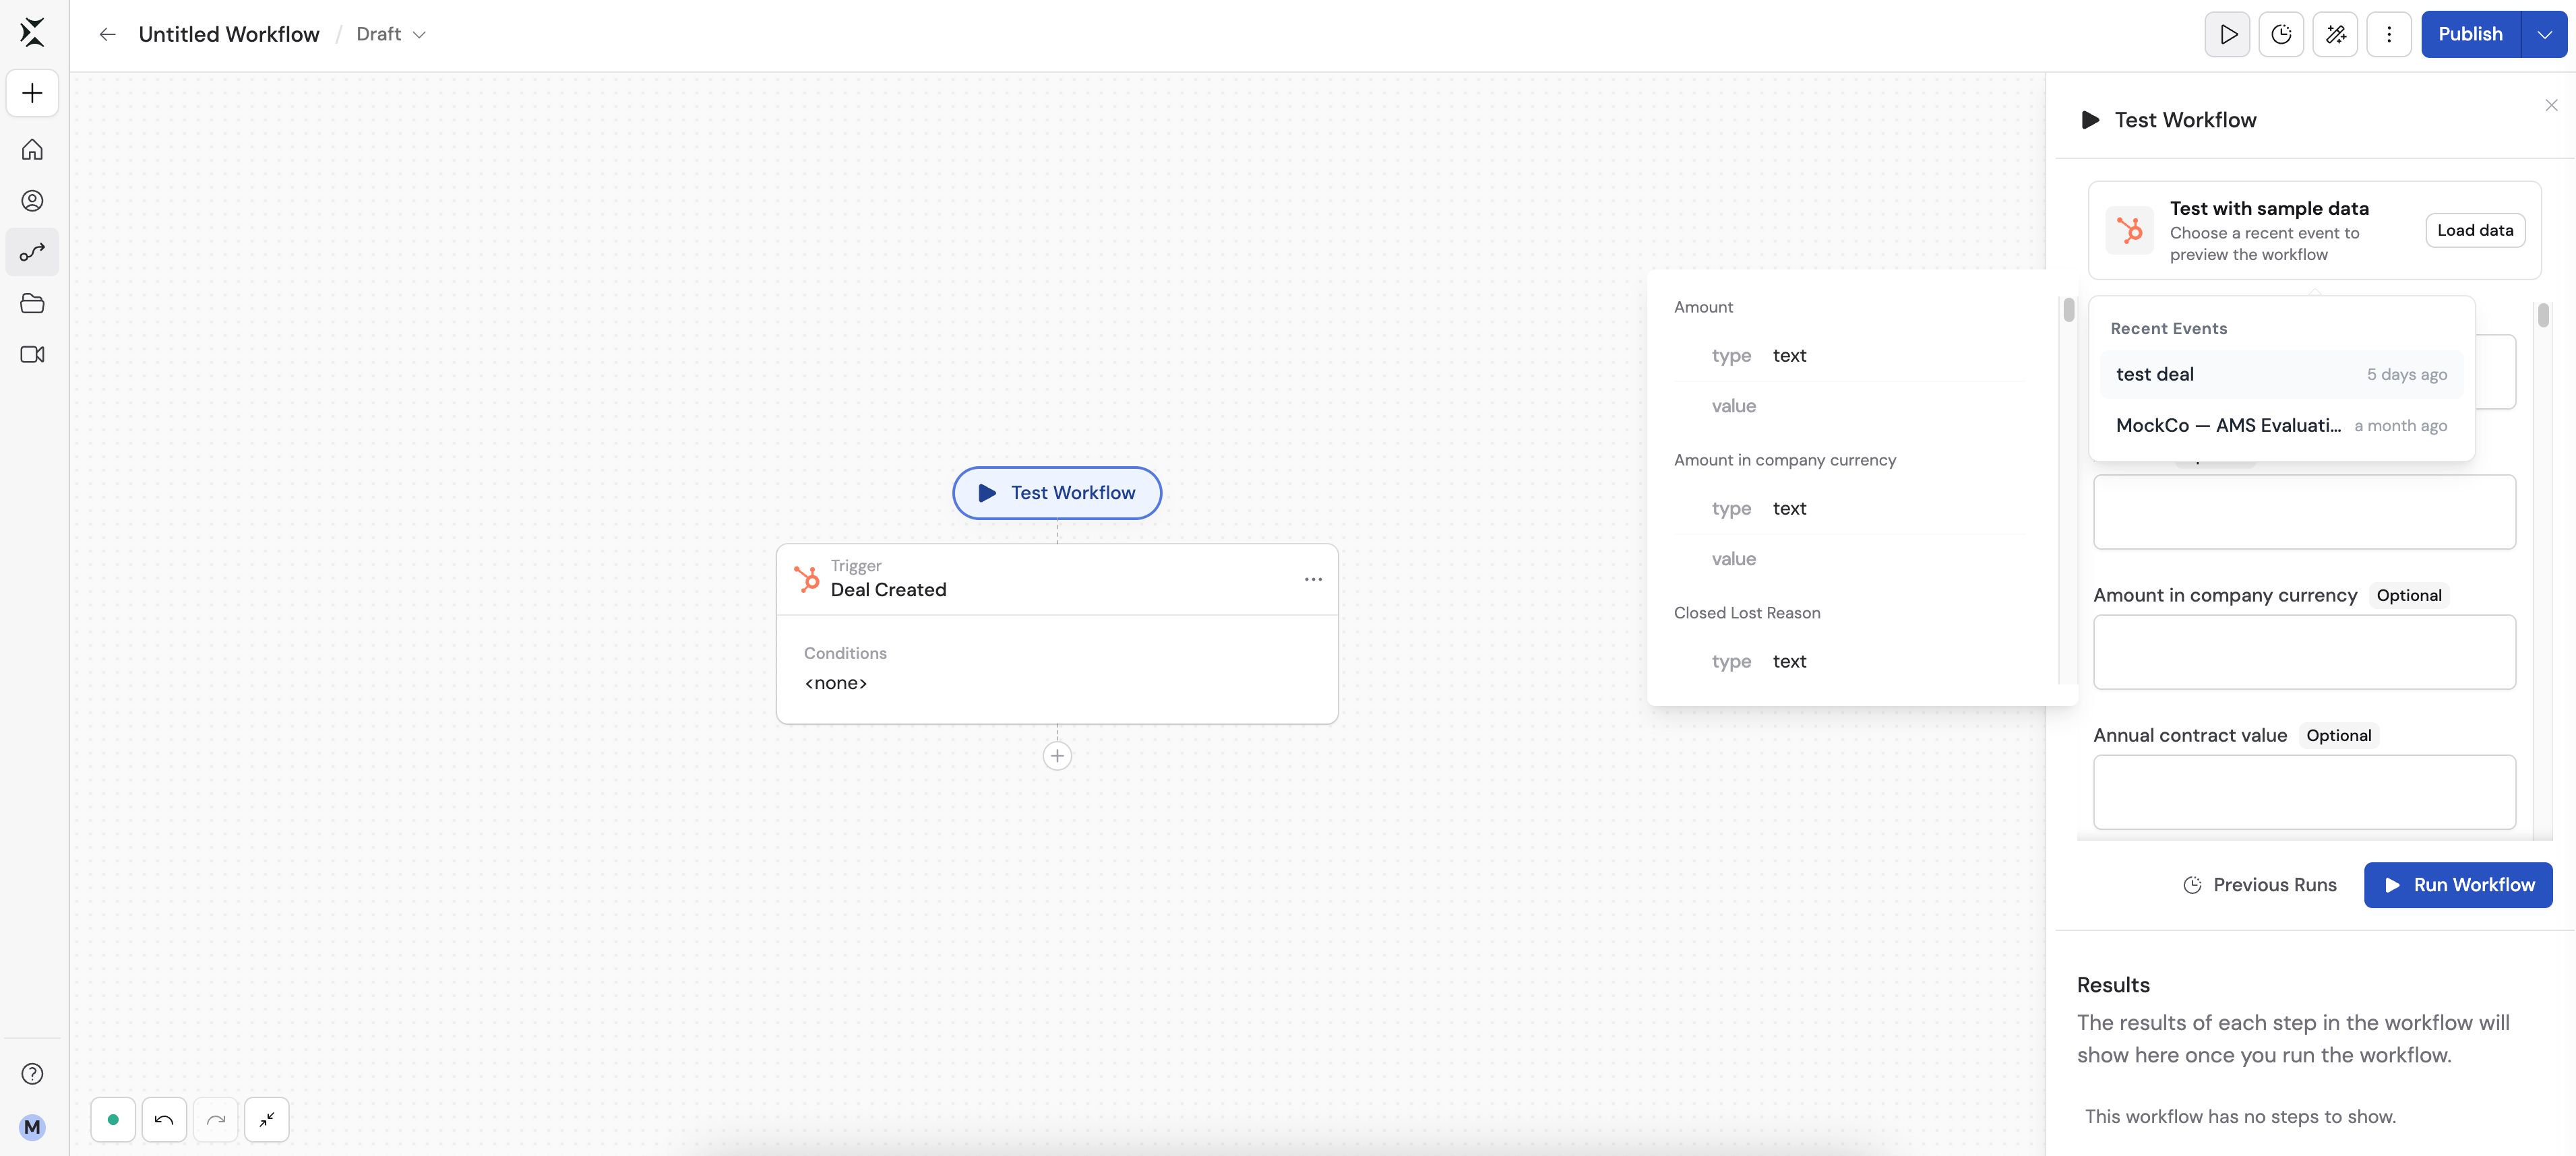The image size is (2576, 1156).
Task: Click the collapse/fit view icon
Action: [x=267, y=1120]
